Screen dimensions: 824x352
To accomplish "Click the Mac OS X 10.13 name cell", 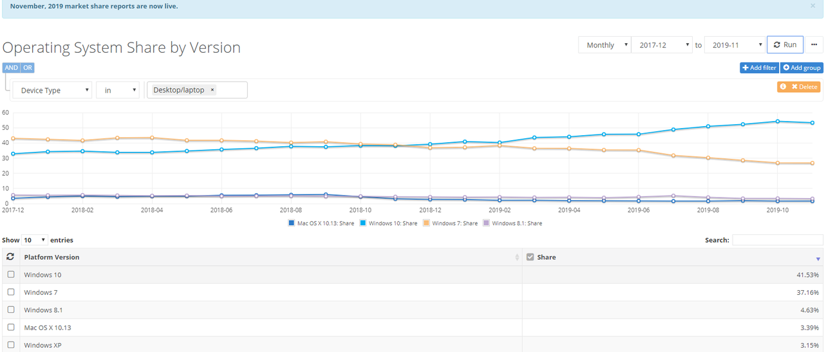I will point(270,328).
